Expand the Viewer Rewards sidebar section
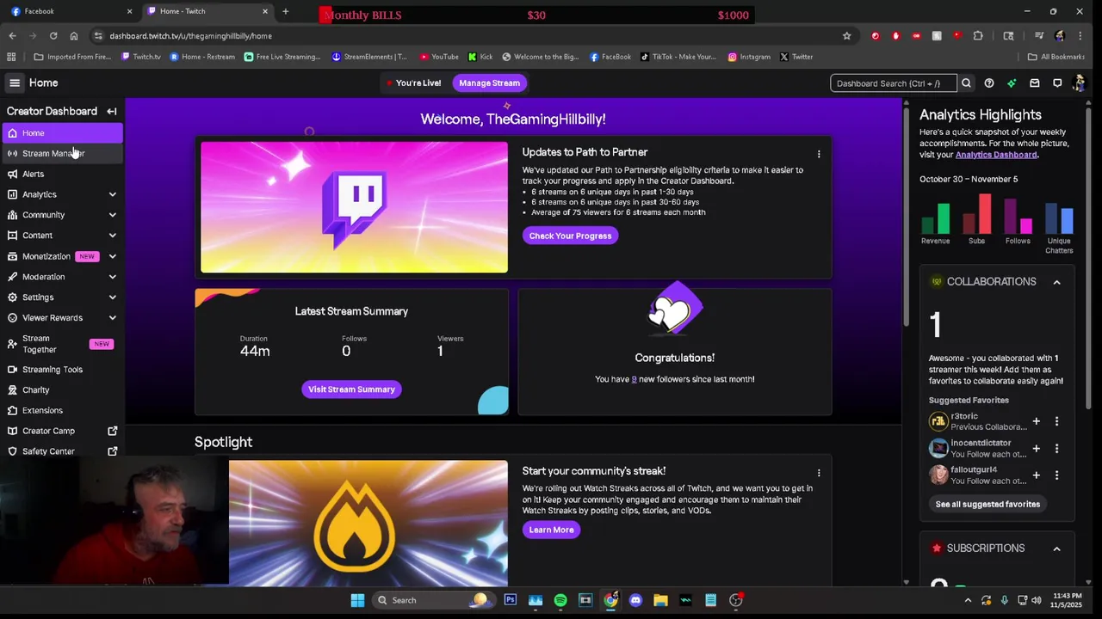Image resolution: width=1102 pixels, height=619 pixels. point(112,318)
